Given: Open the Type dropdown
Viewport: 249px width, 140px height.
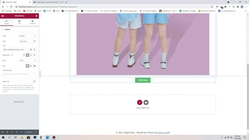Looking at the screenshot, I should tap(28, 36).
